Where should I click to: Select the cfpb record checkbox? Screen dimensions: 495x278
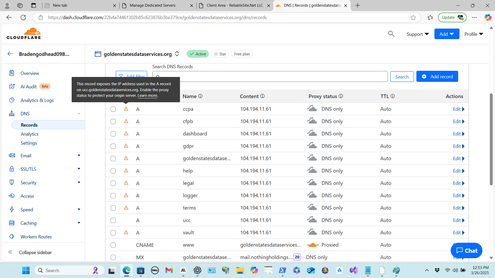113,121
